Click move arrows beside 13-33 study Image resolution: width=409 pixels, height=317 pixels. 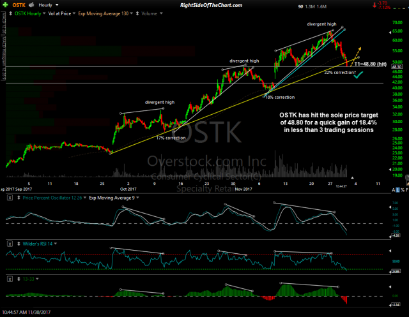pos(19,279)
